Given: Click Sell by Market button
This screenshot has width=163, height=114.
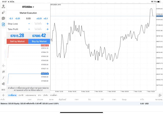Looking at the screenshot, I should pyautogui.click(x=17, y=41).
